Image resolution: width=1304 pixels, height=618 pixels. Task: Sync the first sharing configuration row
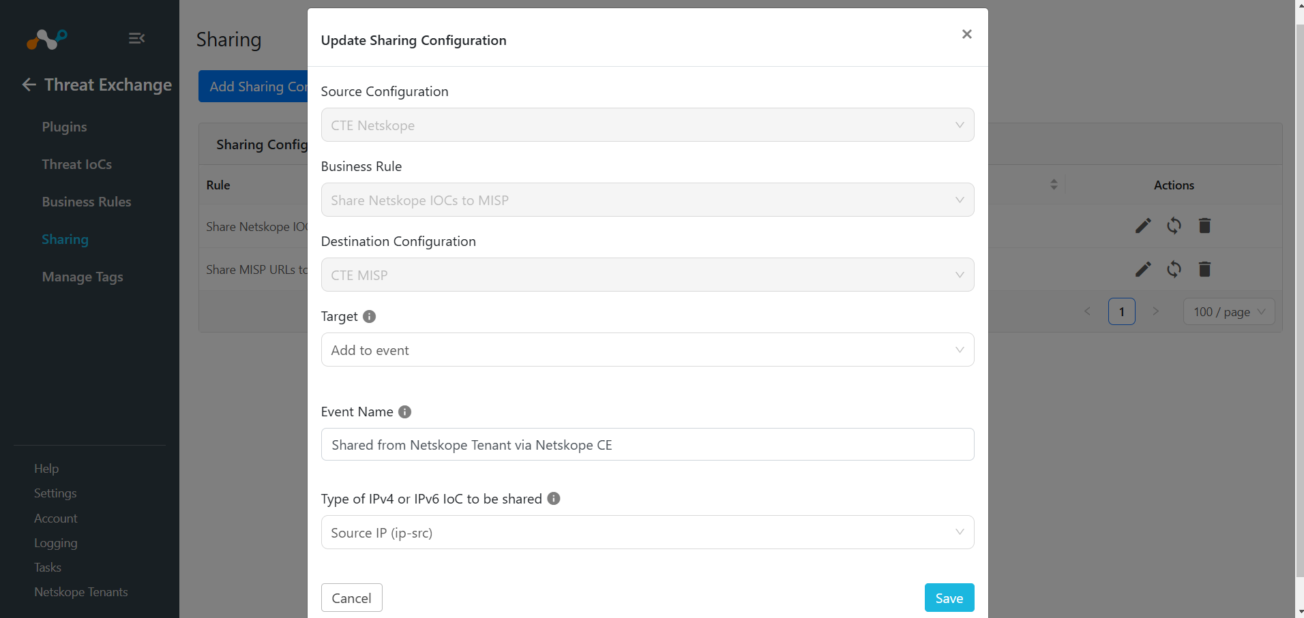[1174, 226]
